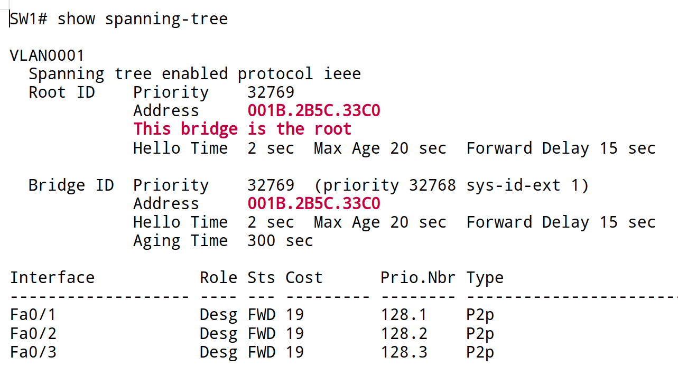Click the 'Interface' column header
Image resolution: width=678 pixels, height=366 pixels.
point(52,278)
